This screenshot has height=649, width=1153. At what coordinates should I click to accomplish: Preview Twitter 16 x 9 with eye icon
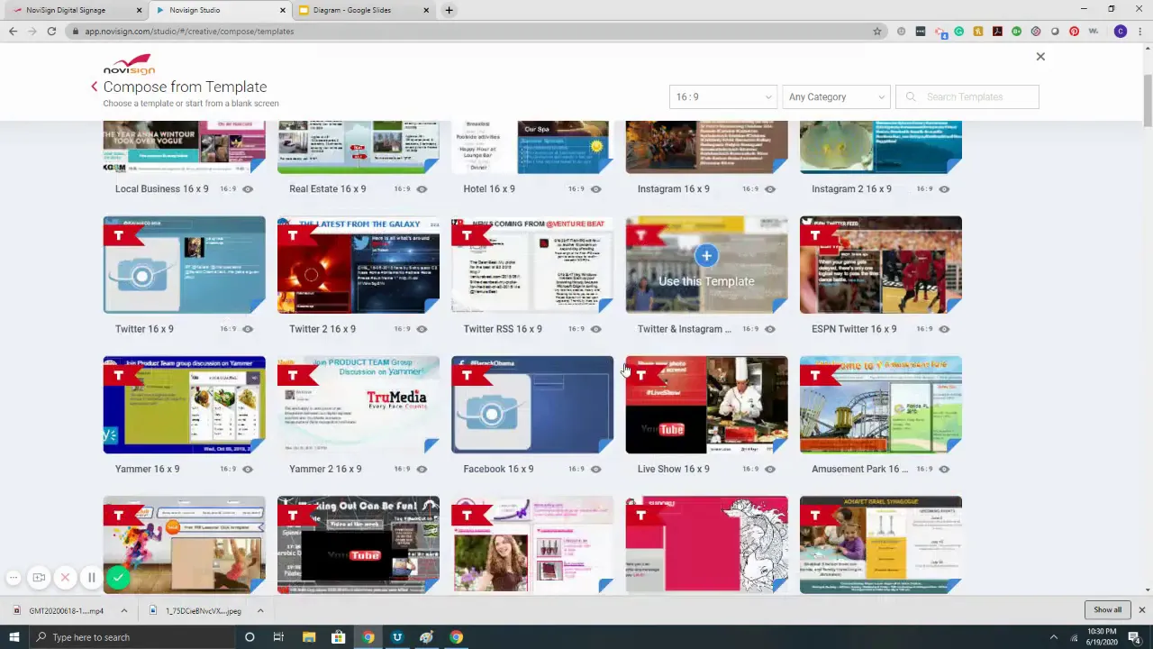point(248,329)
